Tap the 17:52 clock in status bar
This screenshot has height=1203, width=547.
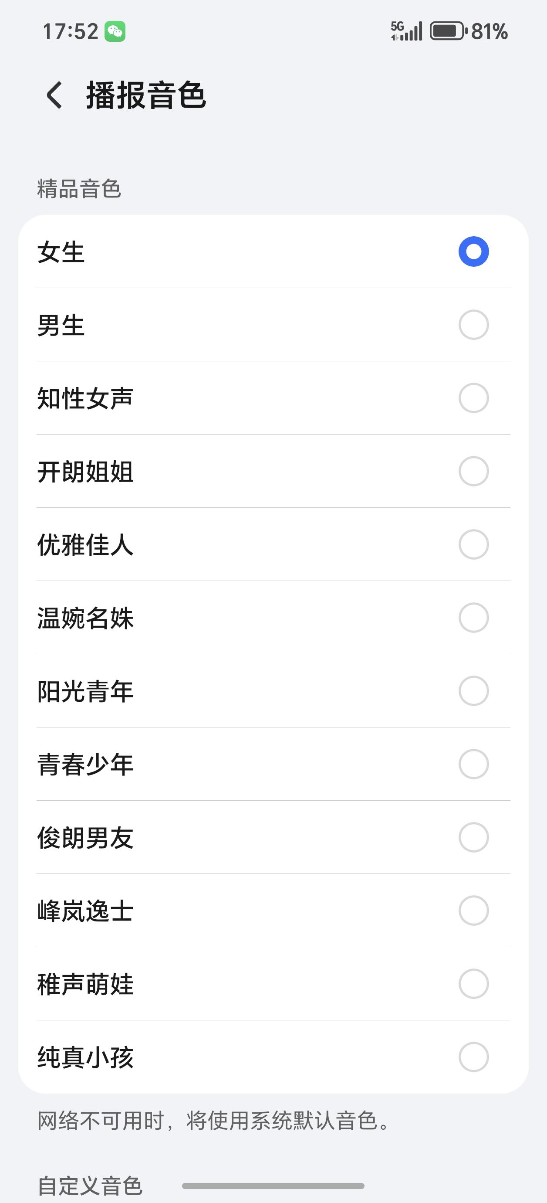[71, 32]
